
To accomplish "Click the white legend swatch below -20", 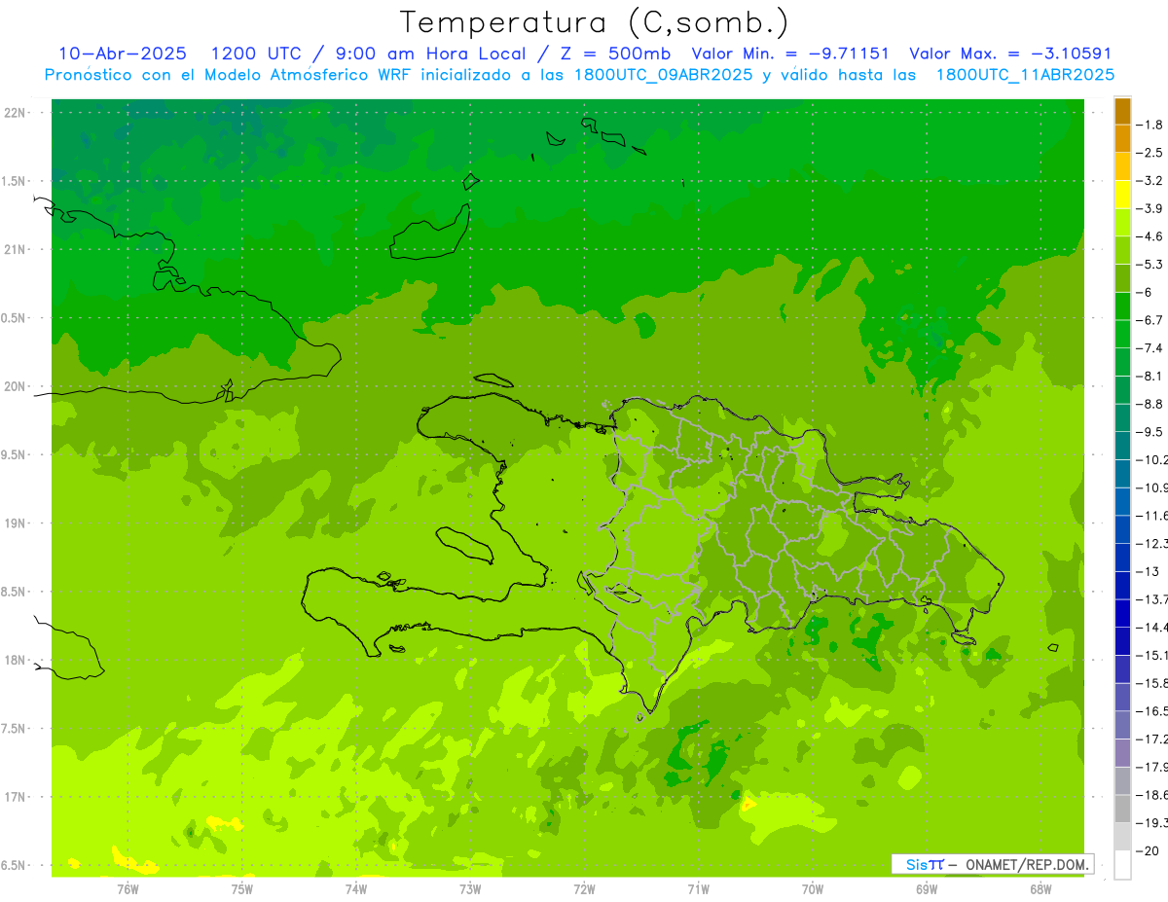I will click(1122, 865).
